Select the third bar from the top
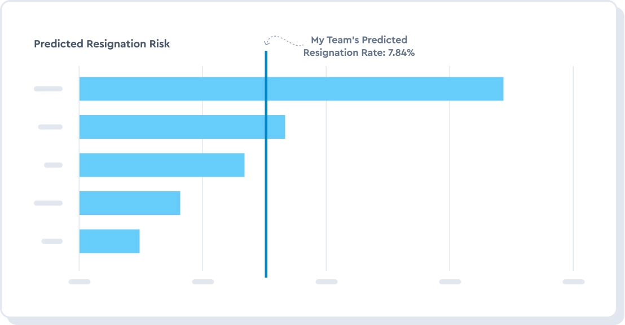 tap(162, 165)
